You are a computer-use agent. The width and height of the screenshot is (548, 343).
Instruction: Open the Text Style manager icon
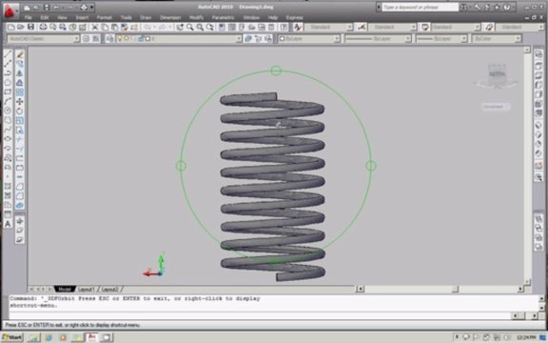298,27
